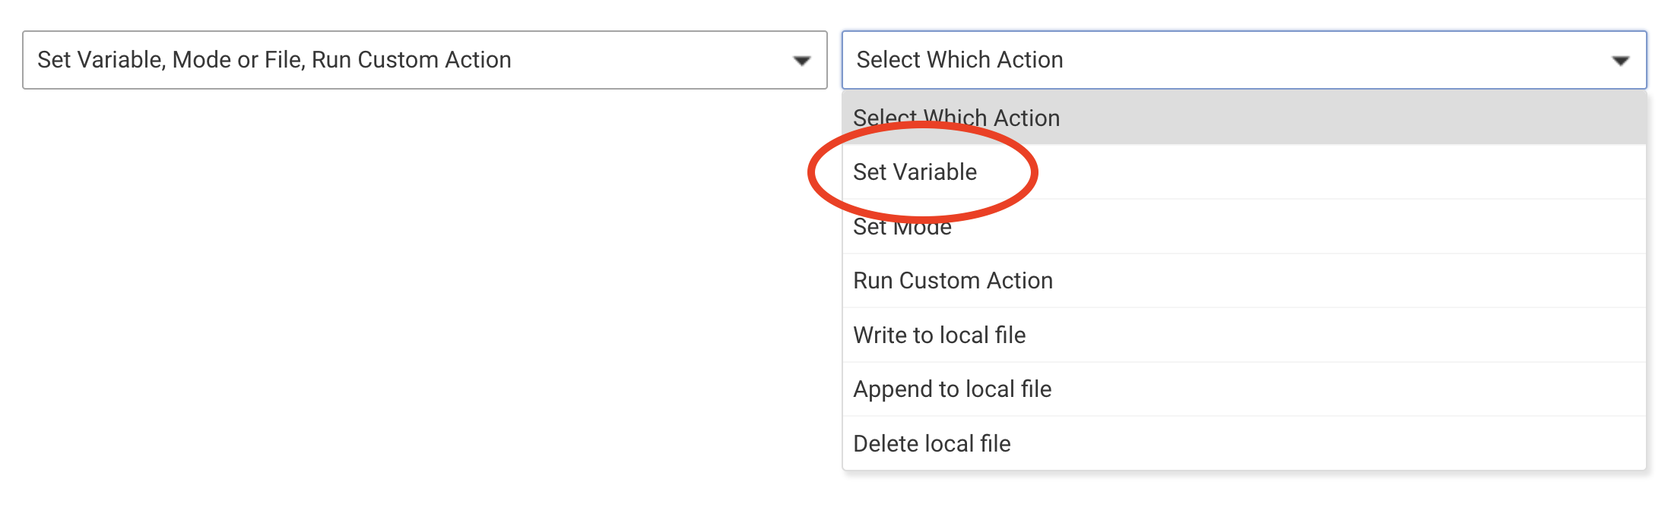Select the mode-setting action entry

pos(1244,226)
